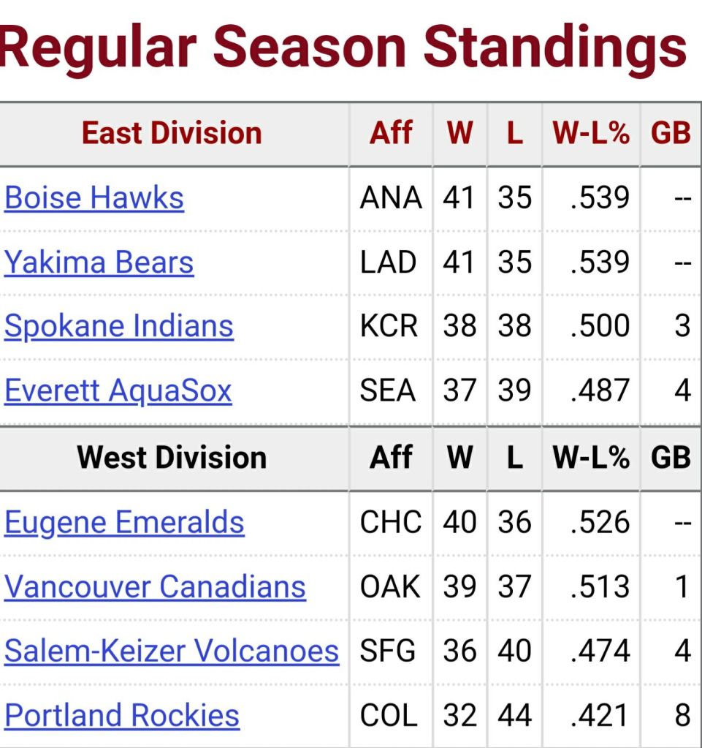Click the West Division W-L% column header

[591, 458]
